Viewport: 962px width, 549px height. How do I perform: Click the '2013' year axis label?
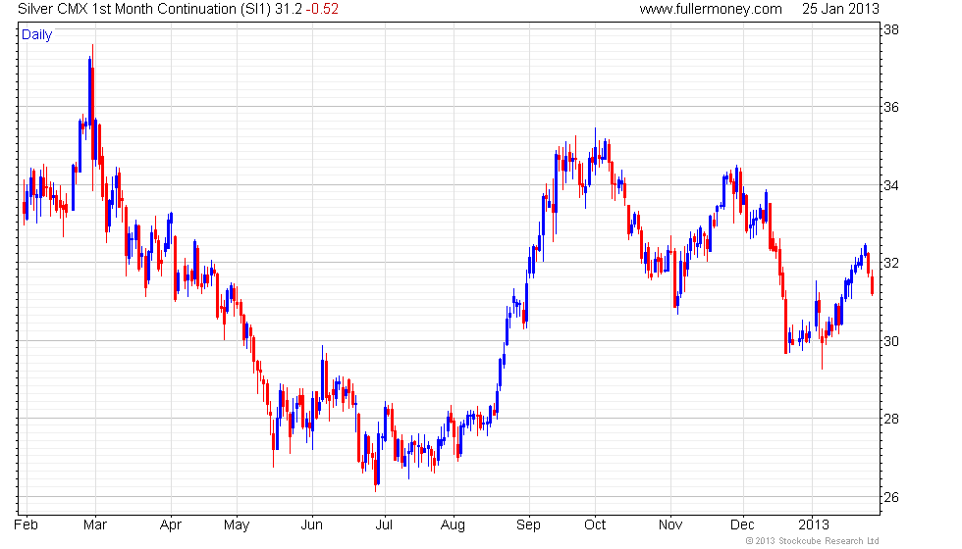coord(814,525)
